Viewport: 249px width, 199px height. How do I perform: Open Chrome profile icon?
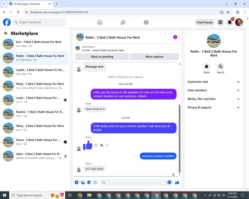coord(238,12)
